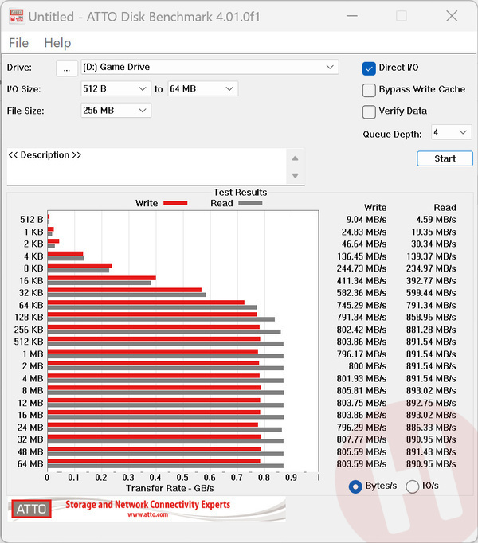Click the red Write legend swatch
The width and height of the screenshot is (478, 543).
tap(174, 203)
